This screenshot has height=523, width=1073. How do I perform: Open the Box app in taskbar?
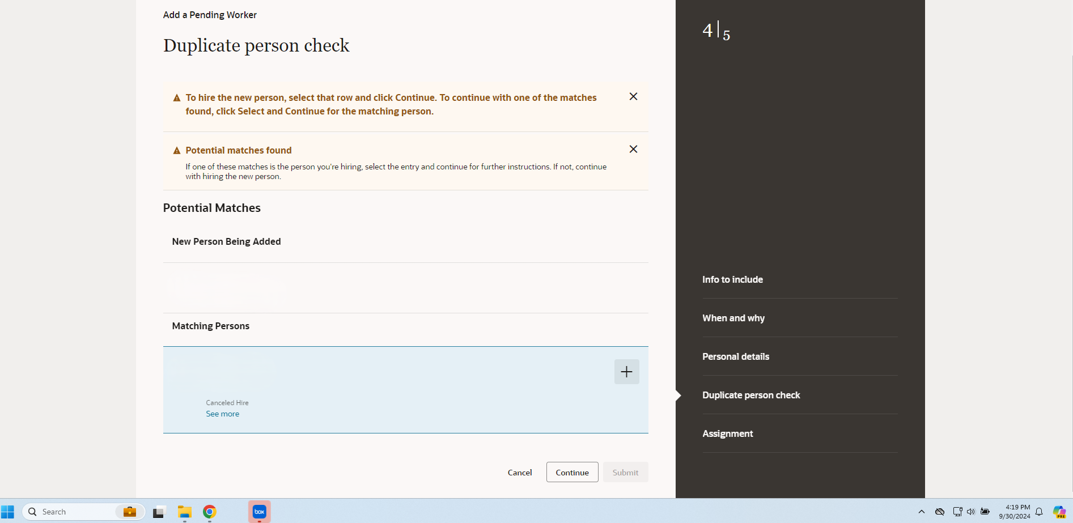(x=259, y=512)
